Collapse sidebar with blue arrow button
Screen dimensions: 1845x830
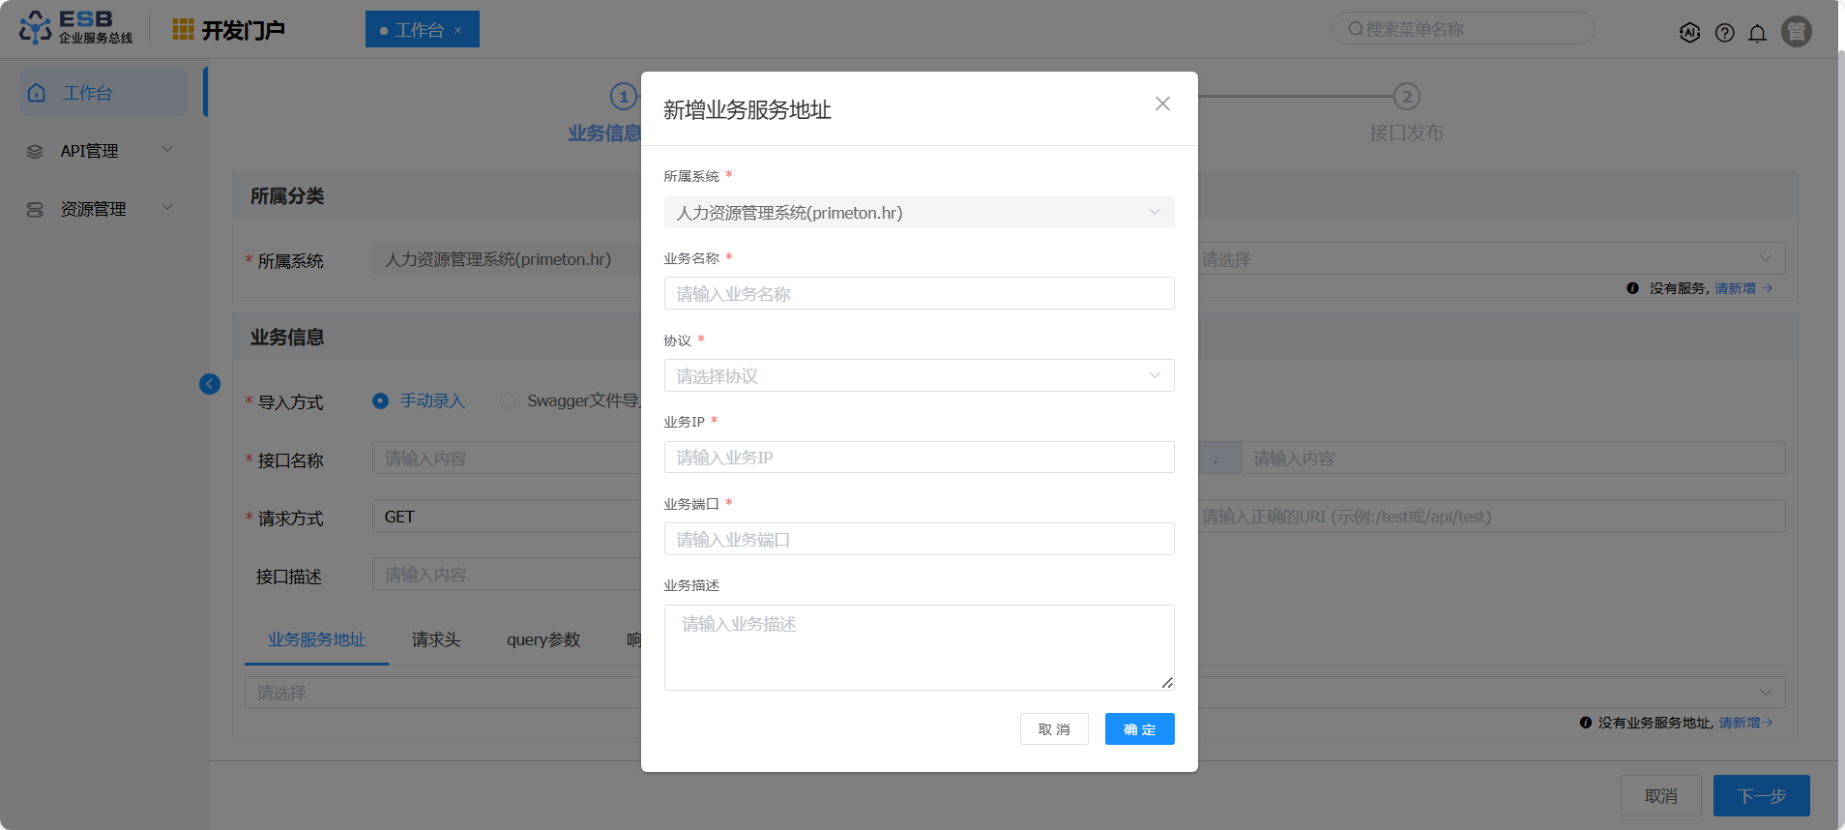point(210,384)
